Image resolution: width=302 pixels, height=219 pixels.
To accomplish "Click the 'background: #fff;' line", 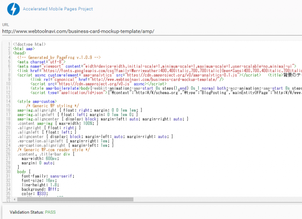I will click(40, 189).
